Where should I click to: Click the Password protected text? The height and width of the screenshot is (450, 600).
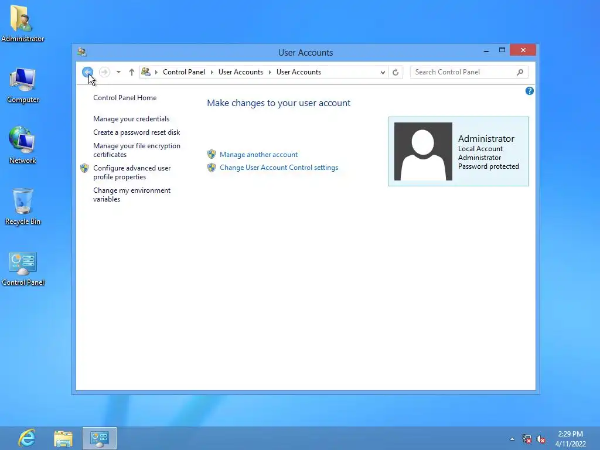coord(488,166)
